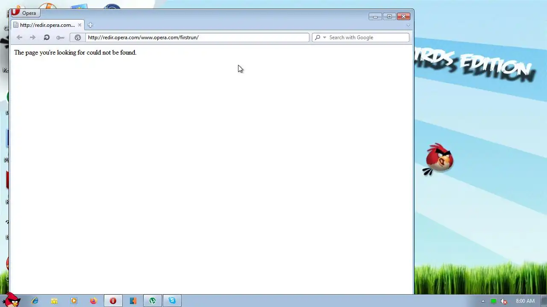The height and width of the screenshot is (307, 547).
Task: Click the muted volume tray icon
Action: (x=503, y=301)
